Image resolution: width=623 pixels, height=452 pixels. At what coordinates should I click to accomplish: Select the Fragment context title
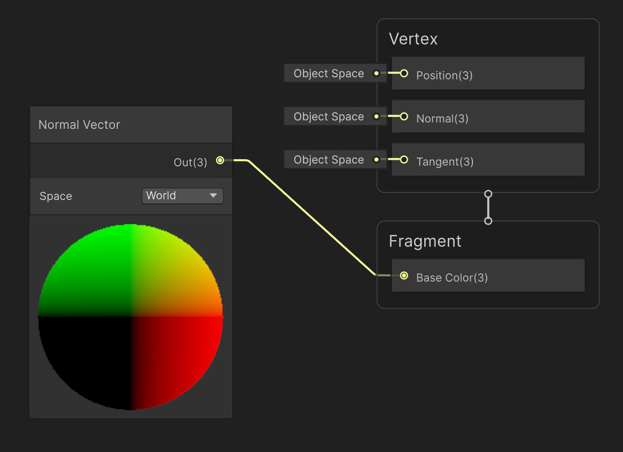tap(425, 241)
